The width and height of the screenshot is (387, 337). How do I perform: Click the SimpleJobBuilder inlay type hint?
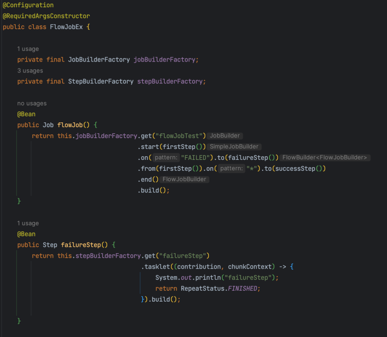(x=234, y=147)
